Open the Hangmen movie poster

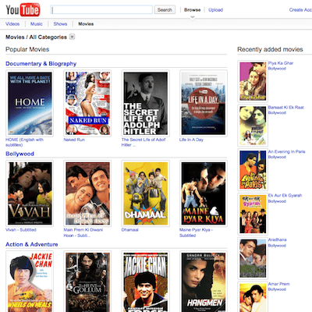tap(204, 282)
